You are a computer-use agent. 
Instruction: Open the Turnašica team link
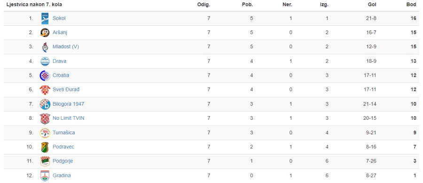[x=63, y=132]
